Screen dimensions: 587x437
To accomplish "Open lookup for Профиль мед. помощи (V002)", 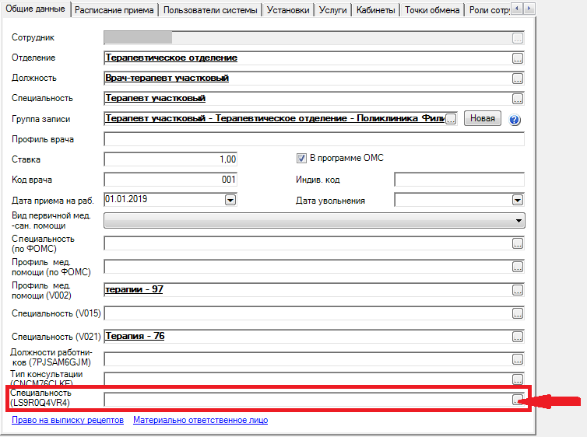I will (x=518, y=290).
